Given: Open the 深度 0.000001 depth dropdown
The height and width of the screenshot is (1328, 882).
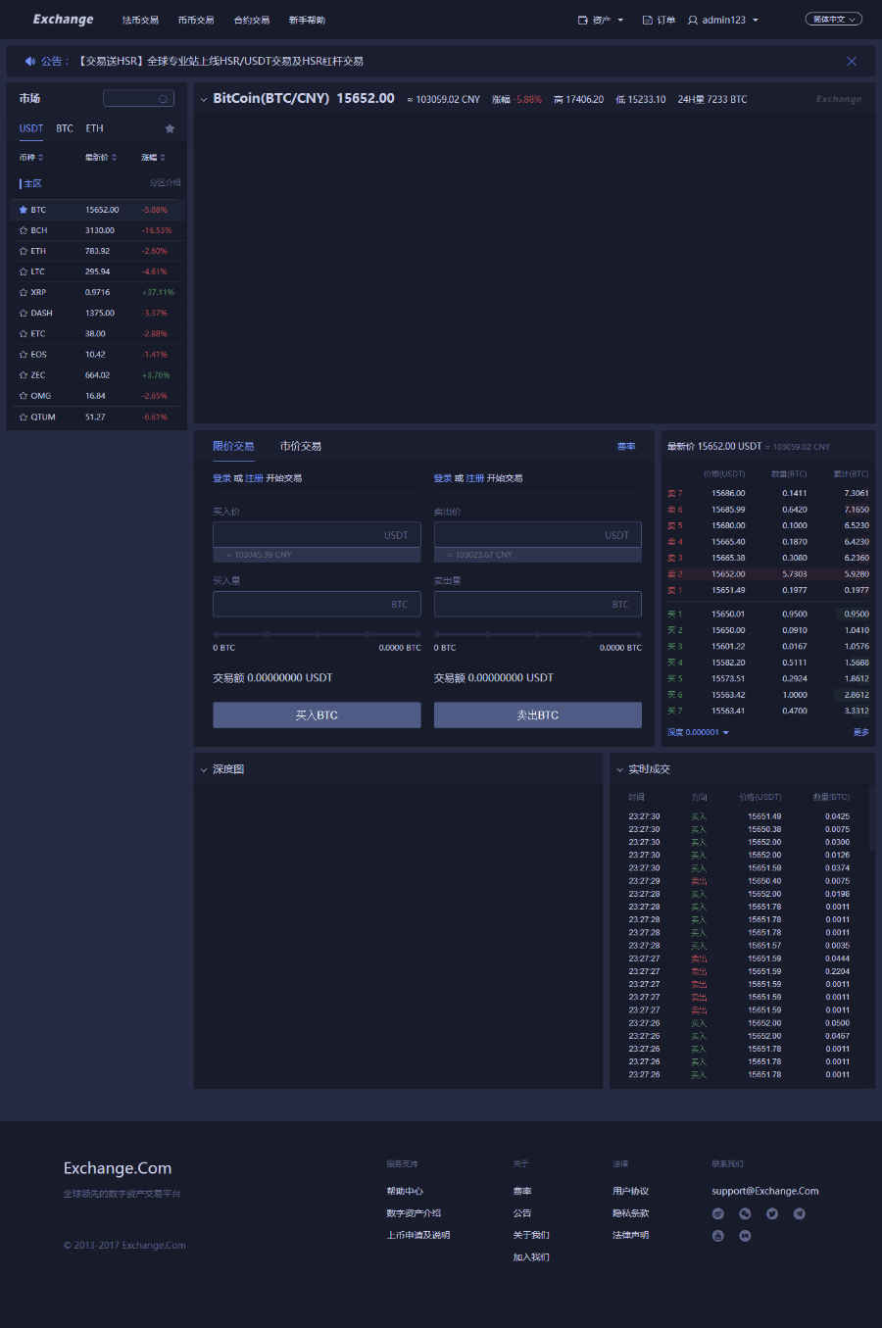Looking at the screenshot, I should click(698, 732).
